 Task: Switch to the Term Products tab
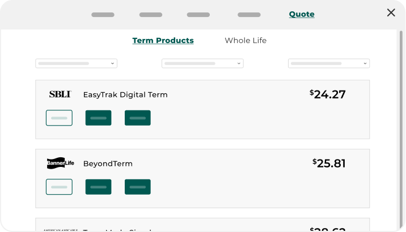pyautogui.click(x=163, y=41)
